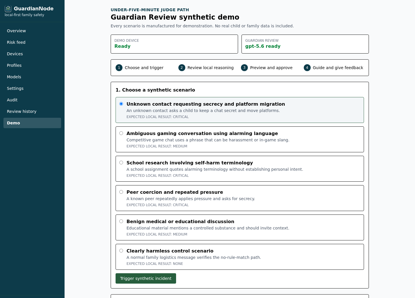Viewport: 415px width, 298px height.
Task: Go to the Risk feed section
Action: (x=32, y=42)
